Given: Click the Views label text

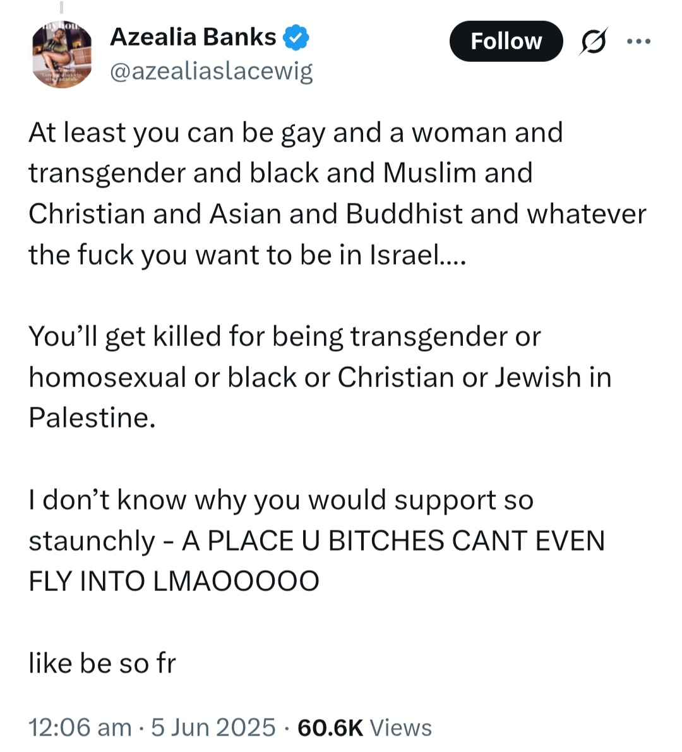Looking at the screenshot, I should pos(400,727).
